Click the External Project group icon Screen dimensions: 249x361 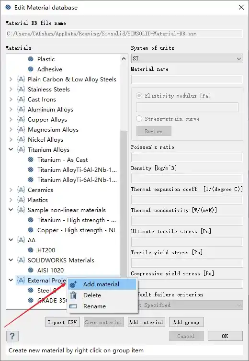(x=21, y=280)
